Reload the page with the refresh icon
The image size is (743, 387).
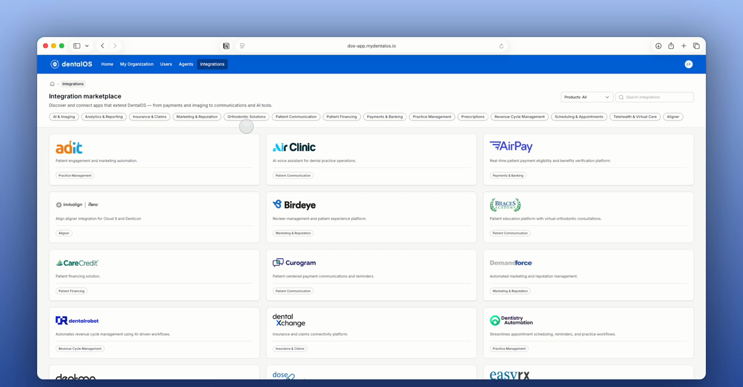501,46
